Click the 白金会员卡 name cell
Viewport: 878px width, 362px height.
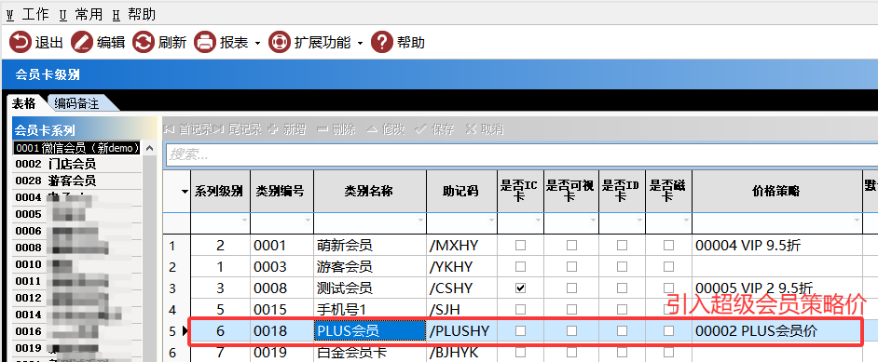tap(370, 353)
